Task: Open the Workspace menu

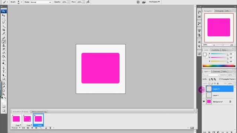Action: point(154,2)
